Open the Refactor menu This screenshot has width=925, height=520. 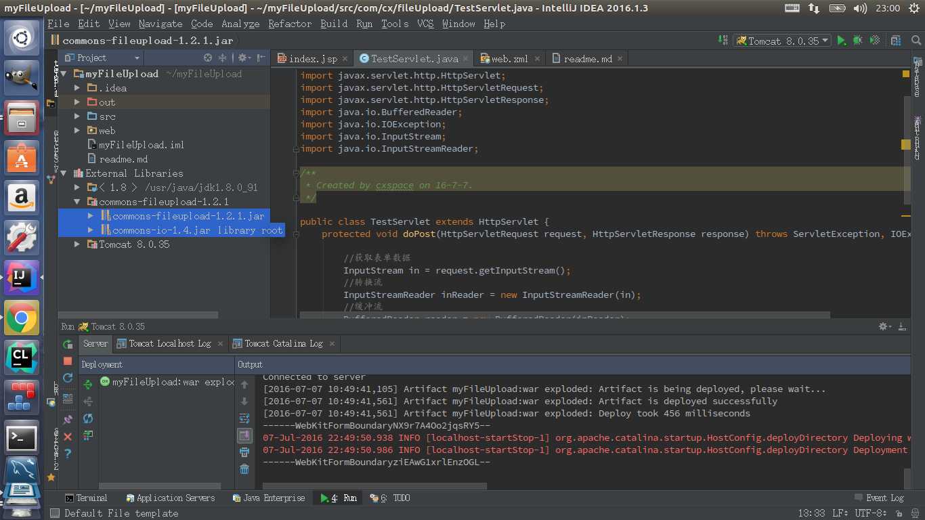pyautogui.click(x=290, y=24)
